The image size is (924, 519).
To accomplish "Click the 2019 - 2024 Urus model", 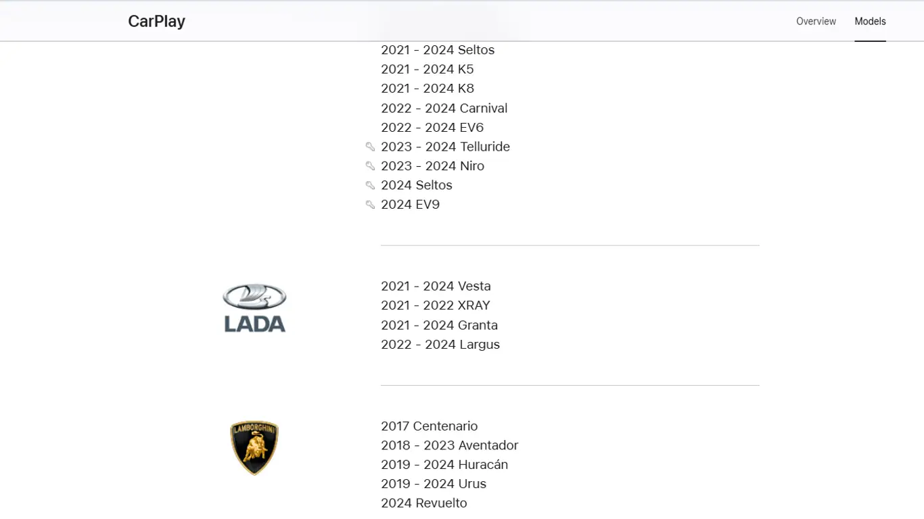I will point(434,484).
